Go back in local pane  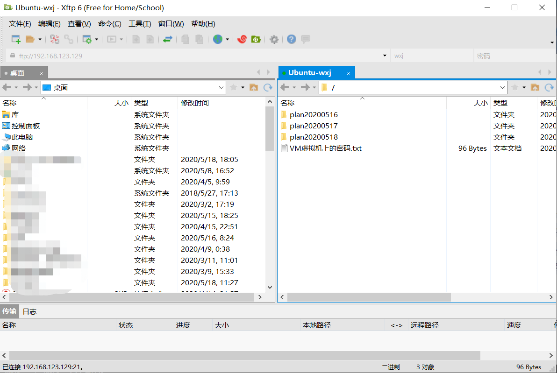pos(7,87)
